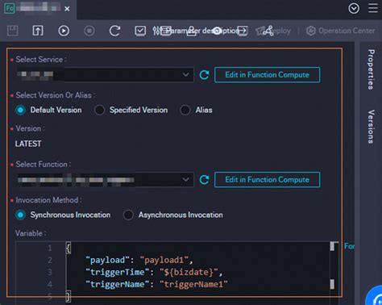Click line number 1 in editor gutter
This screenshot has height=305, width=382.
pos(50,248)
